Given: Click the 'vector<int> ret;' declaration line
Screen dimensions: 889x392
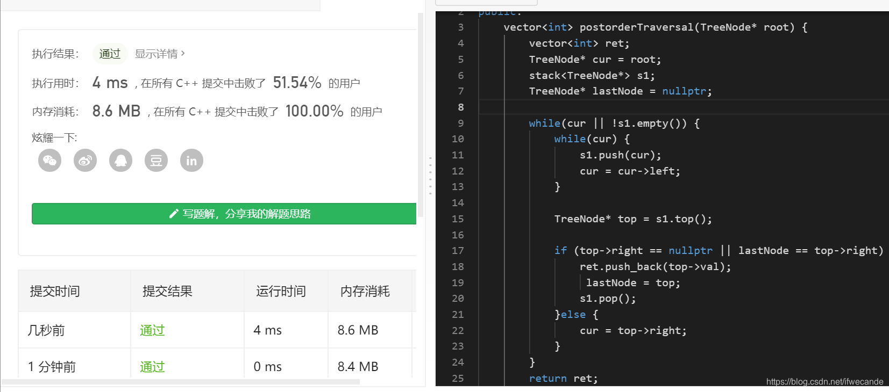Looking at the screenshot, I should tap(579, 43).
